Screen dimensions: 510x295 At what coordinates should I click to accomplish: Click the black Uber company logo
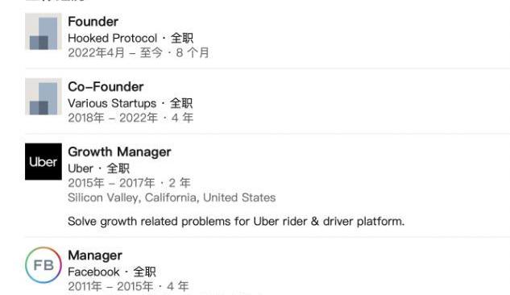point(44,162)
